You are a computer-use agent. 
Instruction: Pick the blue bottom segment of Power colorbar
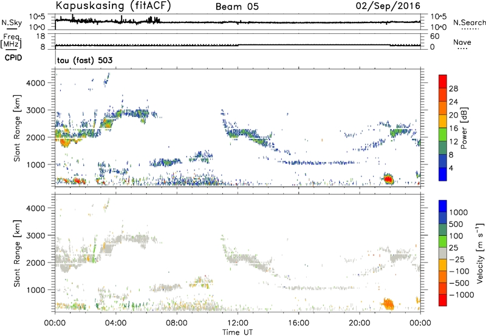[443, 174]
